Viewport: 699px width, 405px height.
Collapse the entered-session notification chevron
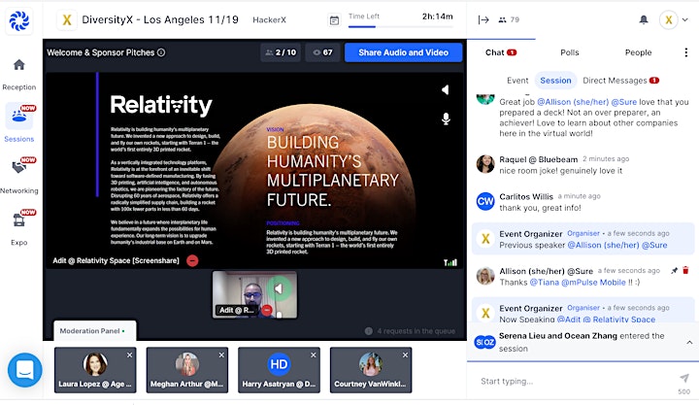[x=689, y=342]
